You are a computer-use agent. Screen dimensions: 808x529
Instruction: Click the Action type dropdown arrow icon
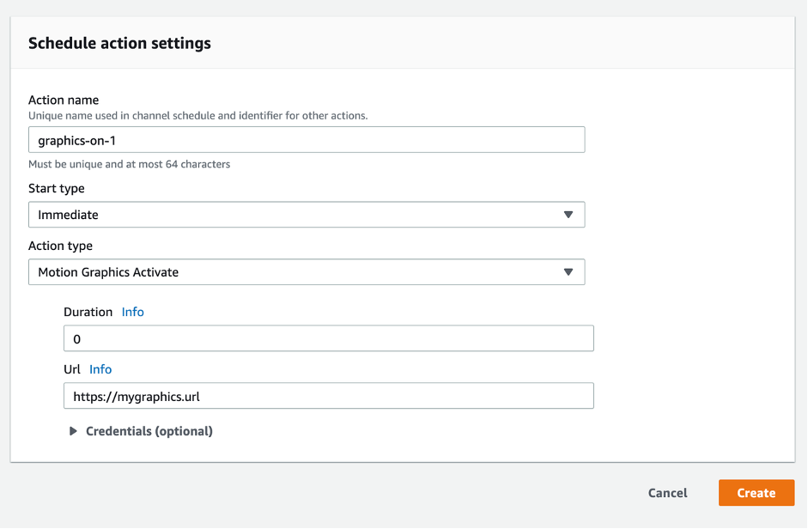tap(568, 271)
